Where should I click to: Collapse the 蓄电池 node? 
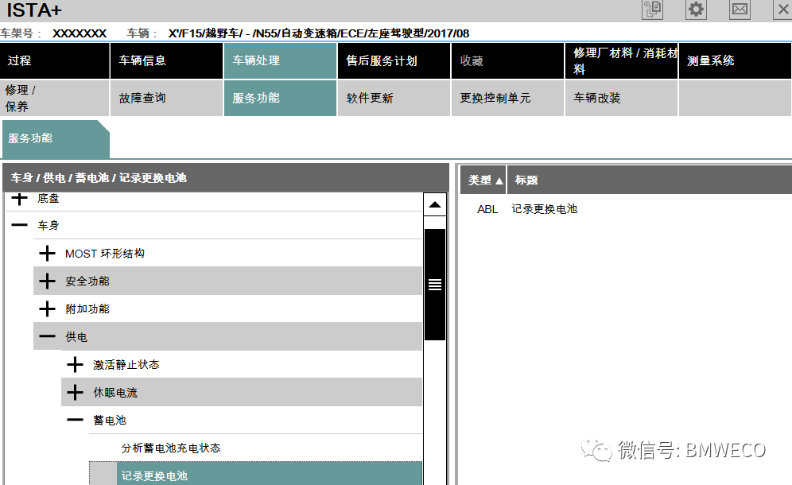[x=75, y=420]
